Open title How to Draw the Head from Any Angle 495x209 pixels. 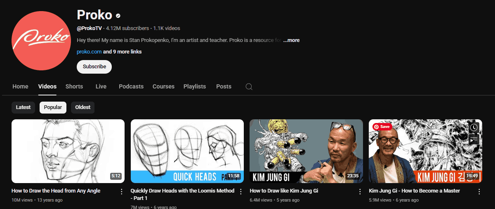tap(56, 191)
